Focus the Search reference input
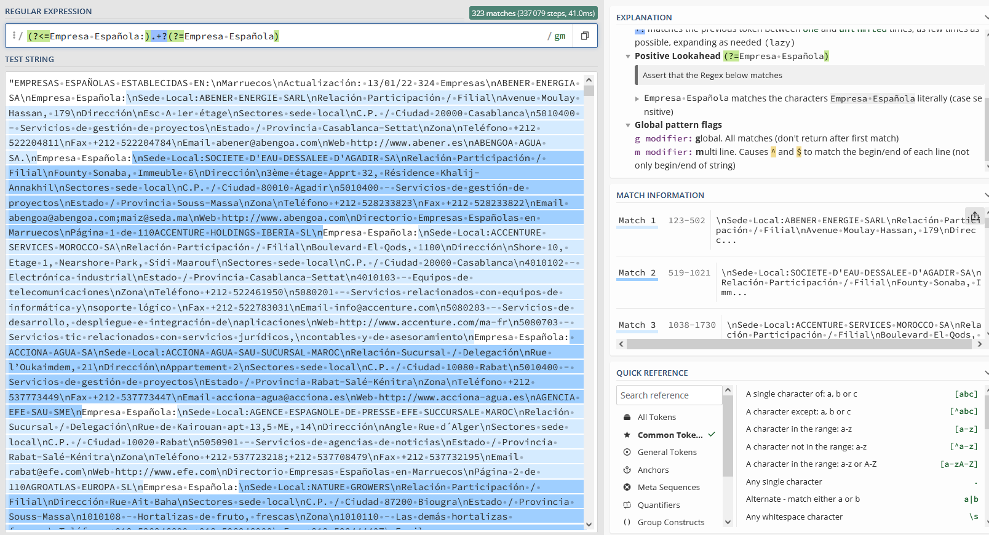Viewport: 989px width, 535px height. tap(669, 395)
